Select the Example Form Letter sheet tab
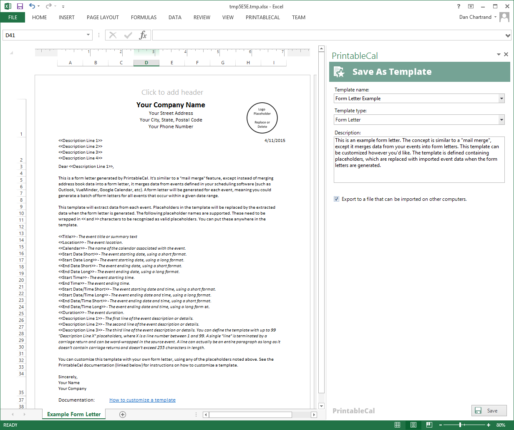The height and width of the screenshot is (430, 514). click(x=74, y=414)
